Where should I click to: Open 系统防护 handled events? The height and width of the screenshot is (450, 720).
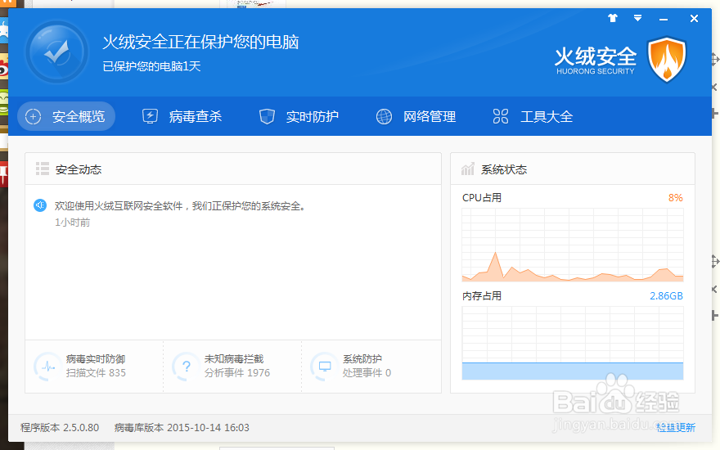(x=371, y=367)
